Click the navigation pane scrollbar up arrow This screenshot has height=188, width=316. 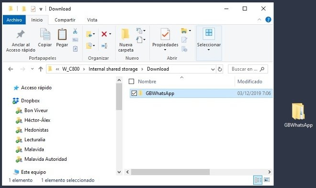click(119, 80)
